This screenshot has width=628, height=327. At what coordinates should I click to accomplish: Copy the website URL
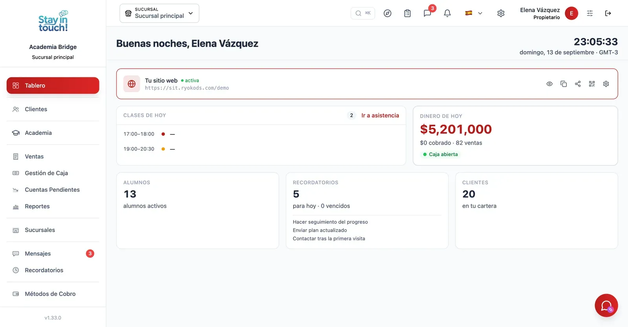(564, 84)
